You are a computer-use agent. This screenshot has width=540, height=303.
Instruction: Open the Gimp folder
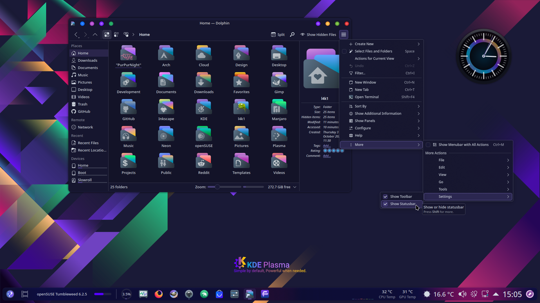(x=279, y=83)
